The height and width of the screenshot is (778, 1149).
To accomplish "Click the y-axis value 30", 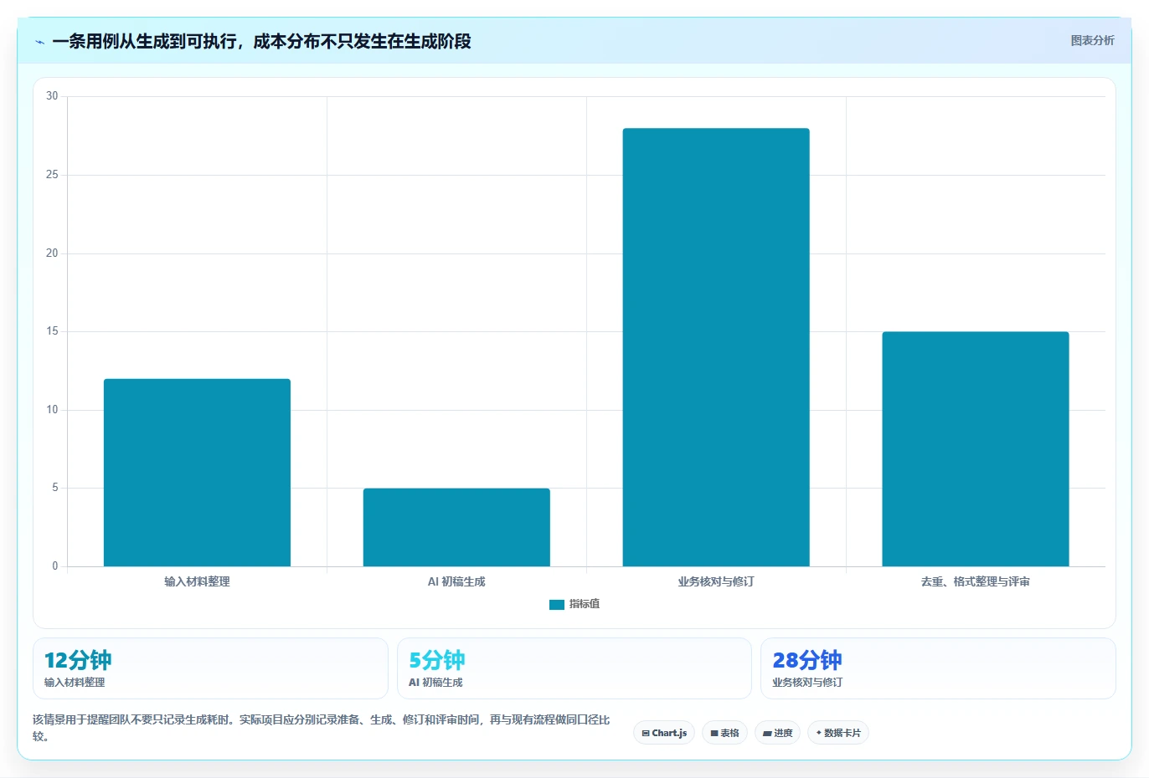I will click(52, 96).
